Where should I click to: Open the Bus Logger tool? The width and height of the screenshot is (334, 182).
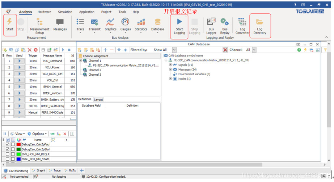211,26
